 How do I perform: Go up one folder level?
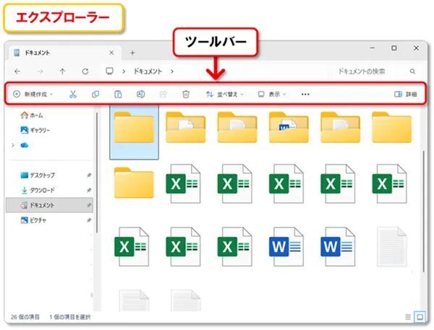point(62,71)
